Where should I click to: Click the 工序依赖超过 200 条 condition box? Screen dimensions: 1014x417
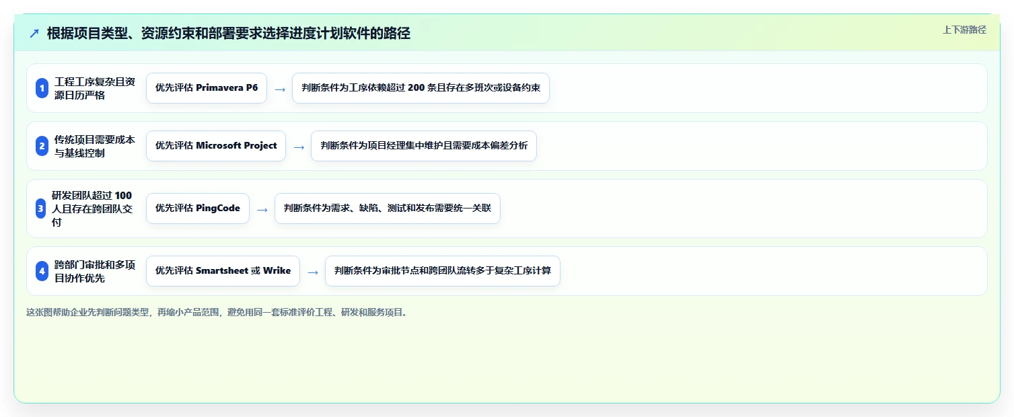[x=421, y=88]
